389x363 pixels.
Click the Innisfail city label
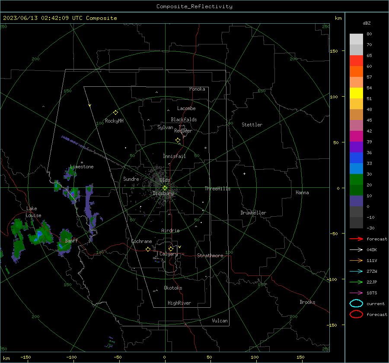tap(175, 156)
